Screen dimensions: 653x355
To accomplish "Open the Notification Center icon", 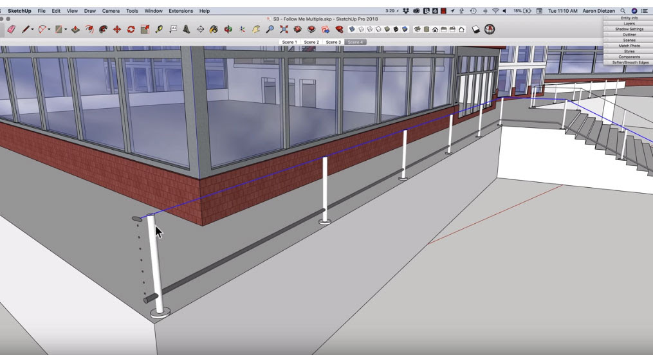I will coord(645,11).
